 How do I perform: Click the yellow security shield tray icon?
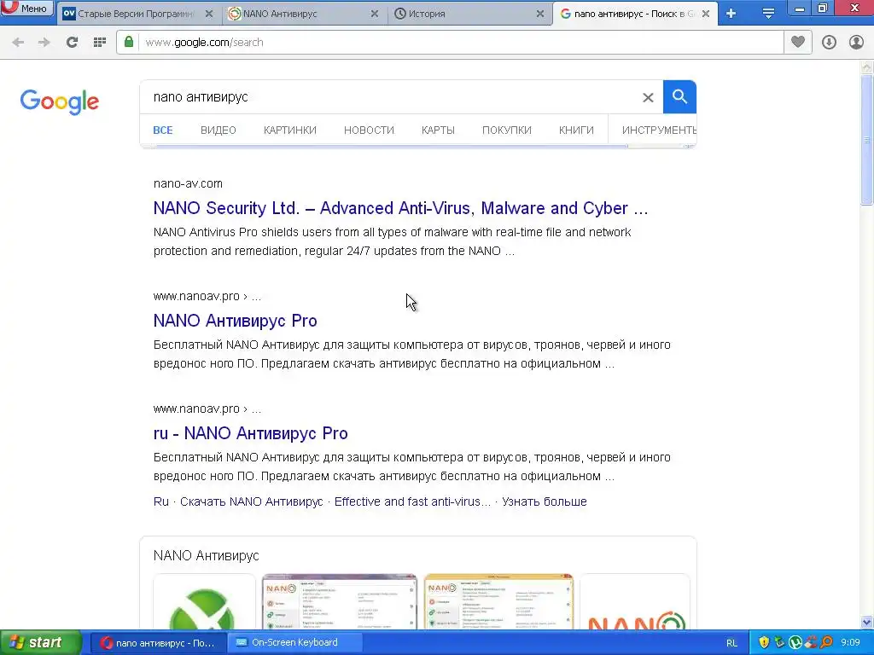764,643
